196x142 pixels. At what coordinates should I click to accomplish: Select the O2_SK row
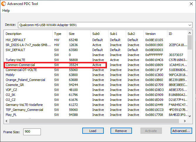[96, 95]
